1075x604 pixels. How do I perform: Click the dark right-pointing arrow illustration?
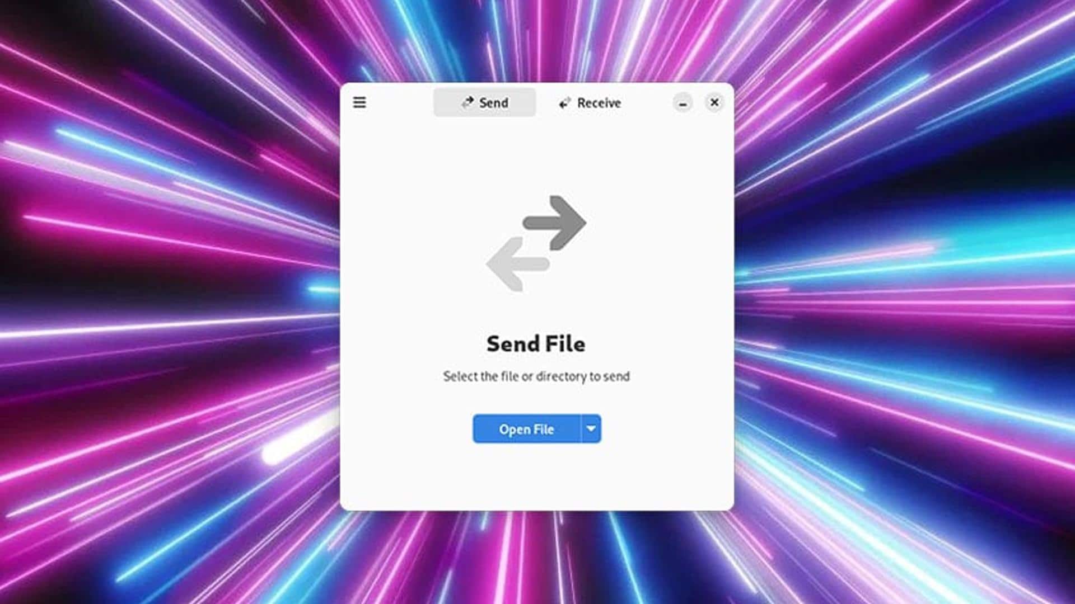[x=554, y=223]
